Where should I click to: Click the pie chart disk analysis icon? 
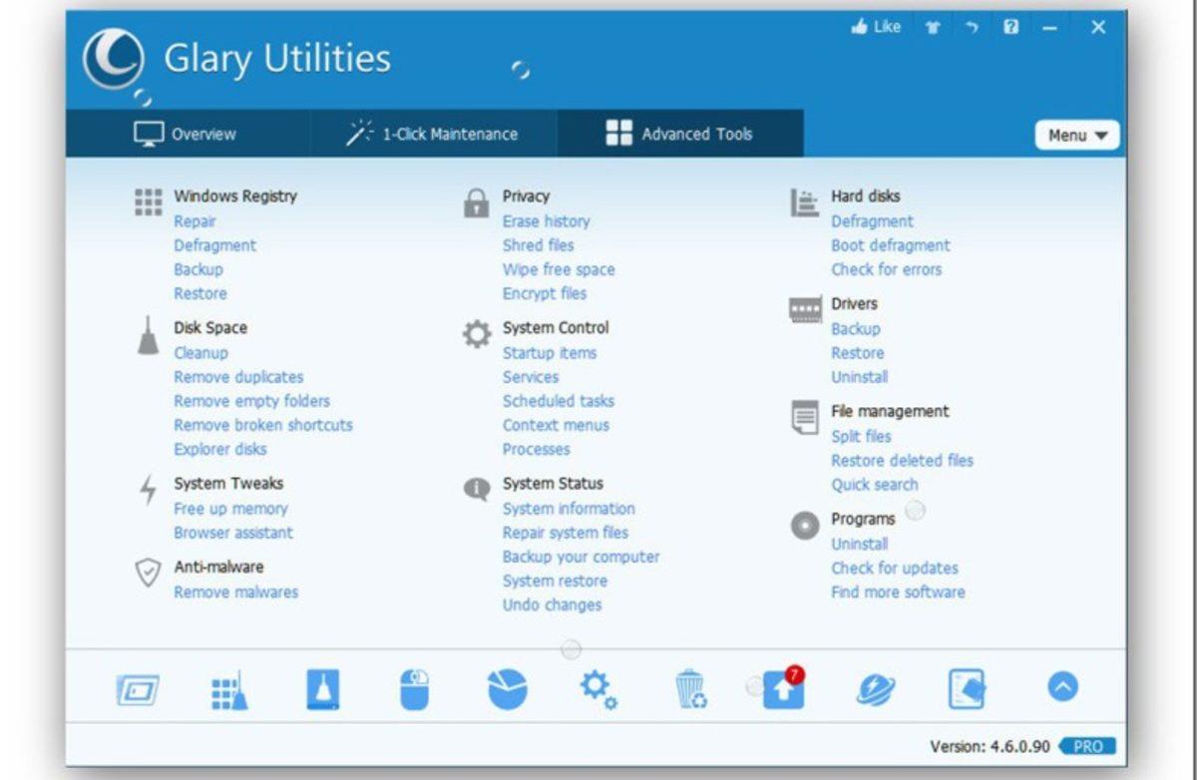(507, 689)
